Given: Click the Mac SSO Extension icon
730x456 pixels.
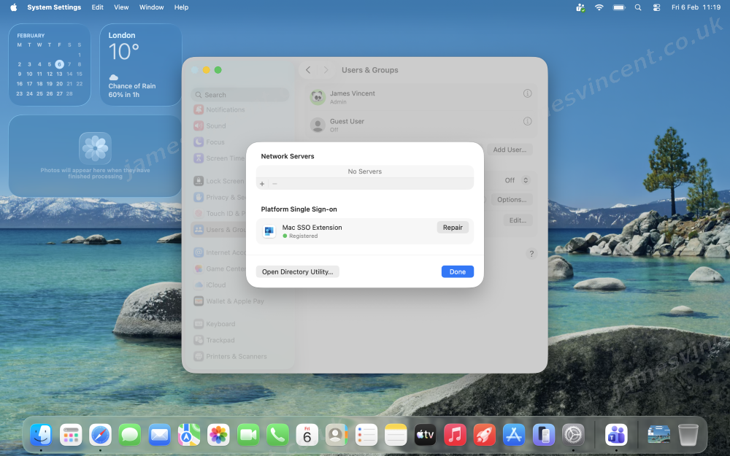Looking at the screenshot, I should point(269,231).
